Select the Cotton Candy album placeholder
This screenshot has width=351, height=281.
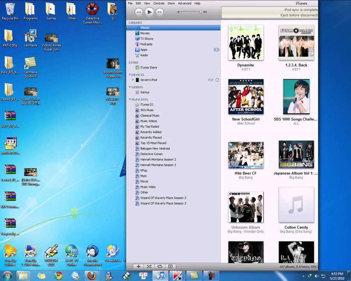click(296, 205)
